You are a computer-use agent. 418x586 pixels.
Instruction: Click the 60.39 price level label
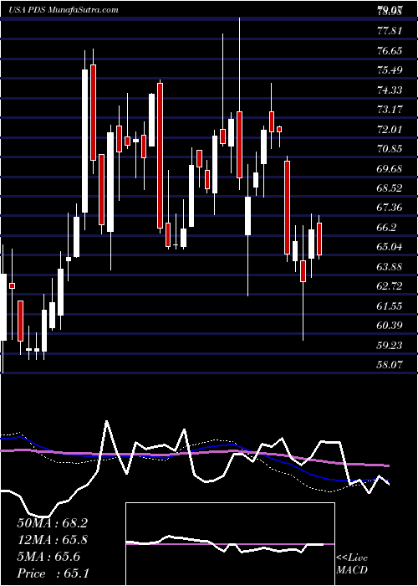click(x=390, y=326)
